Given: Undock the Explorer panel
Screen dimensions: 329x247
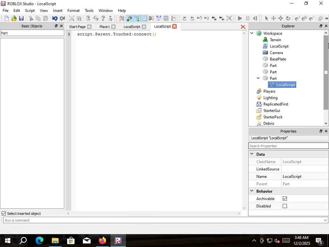Looking at the screenshot, I should [x=321, y=26].
